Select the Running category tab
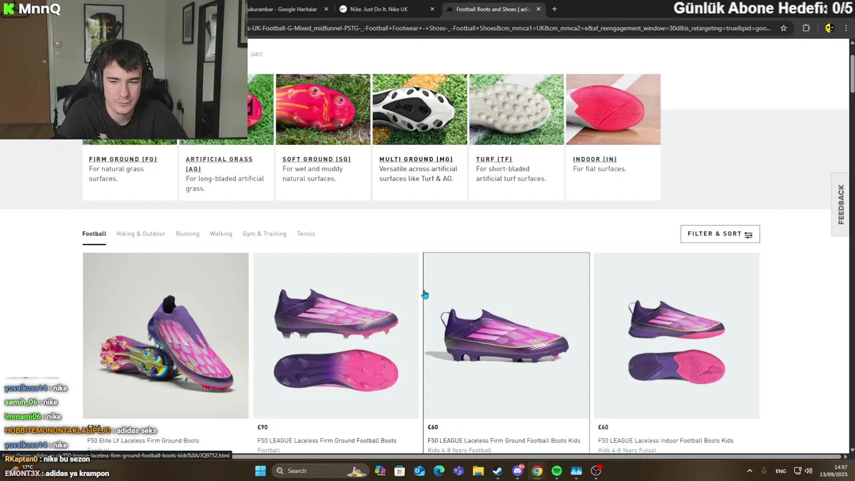855x481 pixels. 188,234
